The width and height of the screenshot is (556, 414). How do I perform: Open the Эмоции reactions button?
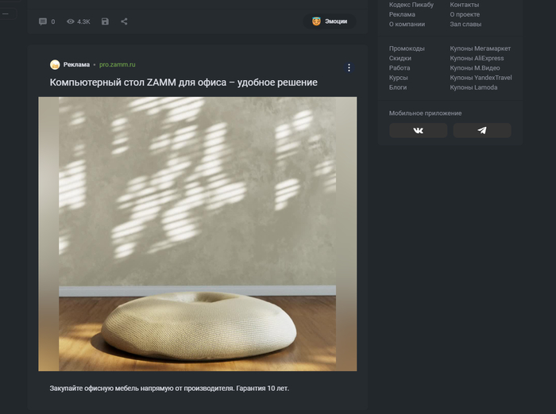pyautogui.click(x=329, y=21)
